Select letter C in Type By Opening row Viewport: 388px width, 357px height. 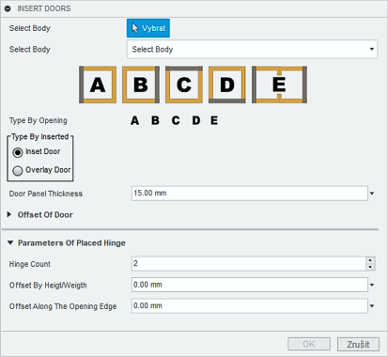[176, 120]
